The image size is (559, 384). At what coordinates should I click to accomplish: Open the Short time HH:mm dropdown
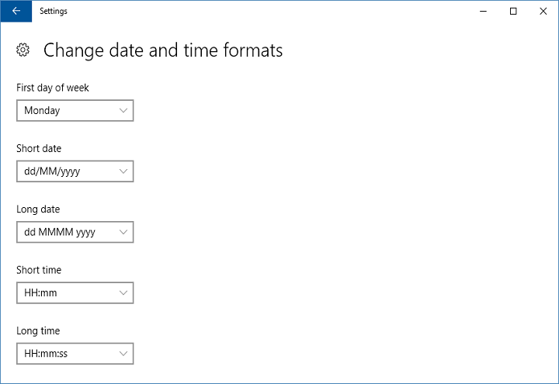click(x=75, y=293)
